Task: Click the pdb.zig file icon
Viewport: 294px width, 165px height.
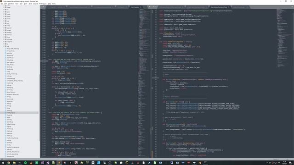Action: (x=6, y=149)
